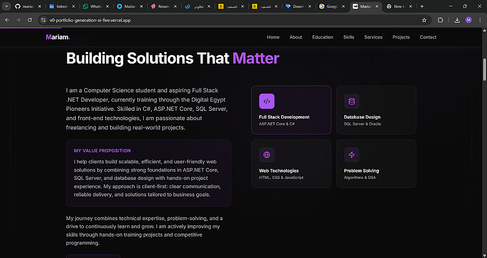487x258 pixels.
Task: Bookmark this page with star icon
Action: pyautogui.click(x=424, y=20)
